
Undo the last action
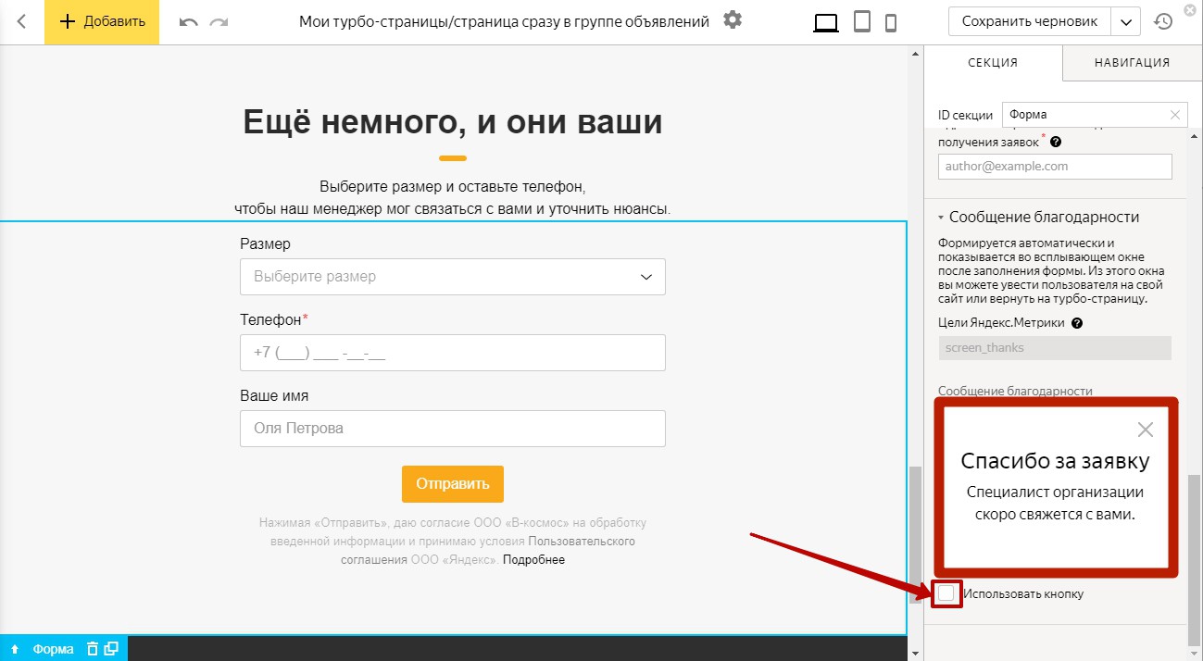[189, 21]
